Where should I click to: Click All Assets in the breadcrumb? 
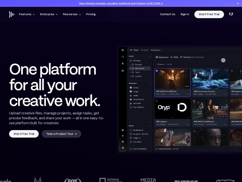(144, 50)
